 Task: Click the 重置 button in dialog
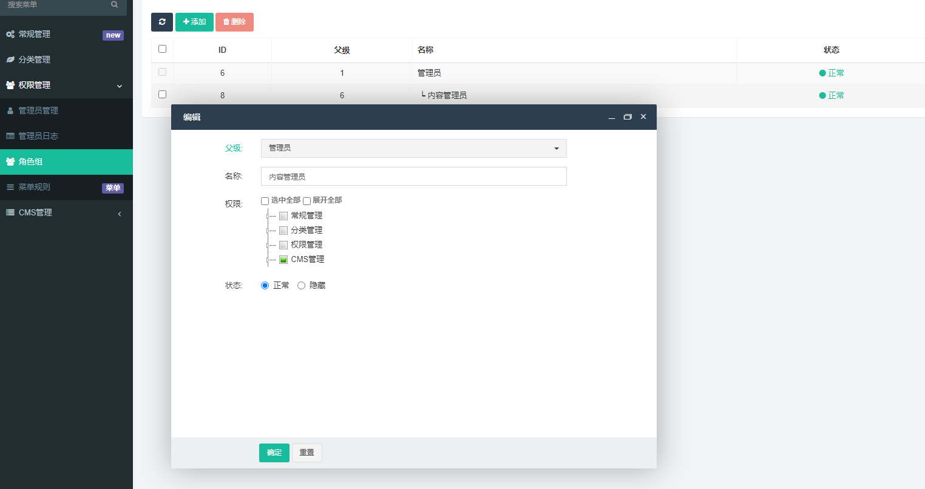(x=307, y=453)
